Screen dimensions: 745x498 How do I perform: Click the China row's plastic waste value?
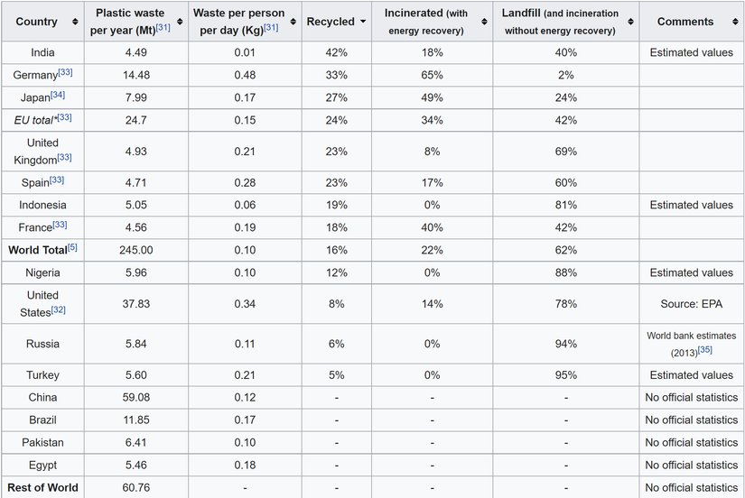point(142,397)
